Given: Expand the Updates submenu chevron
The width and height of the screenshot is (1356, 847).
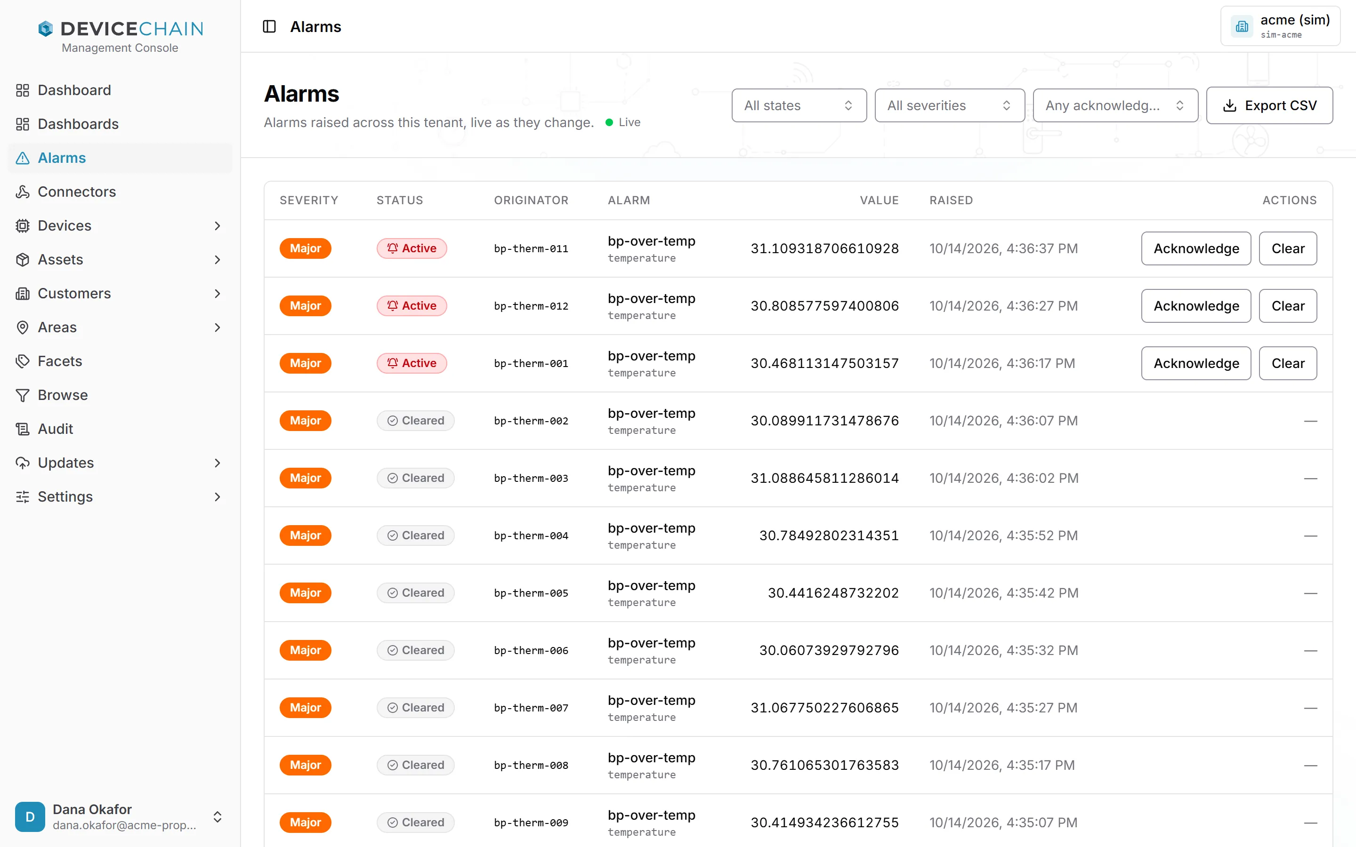Looking at the screenshot, I should [218, 463].
